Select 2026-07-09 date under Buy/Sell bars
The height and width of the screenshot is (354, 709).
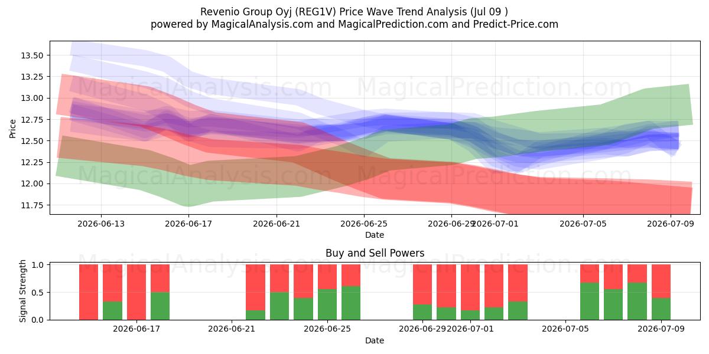[661, 329]
